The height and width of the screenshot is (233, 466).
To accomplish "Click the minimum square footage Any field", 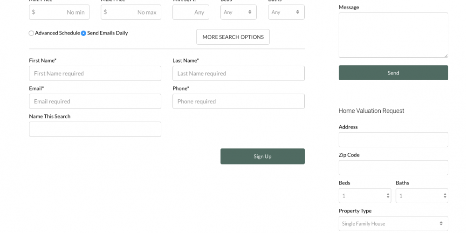I will click(x=191, y=13).
